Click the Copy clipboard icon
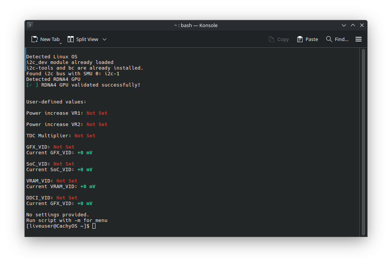This screenshot has height=266, width=392. (271, 39)
